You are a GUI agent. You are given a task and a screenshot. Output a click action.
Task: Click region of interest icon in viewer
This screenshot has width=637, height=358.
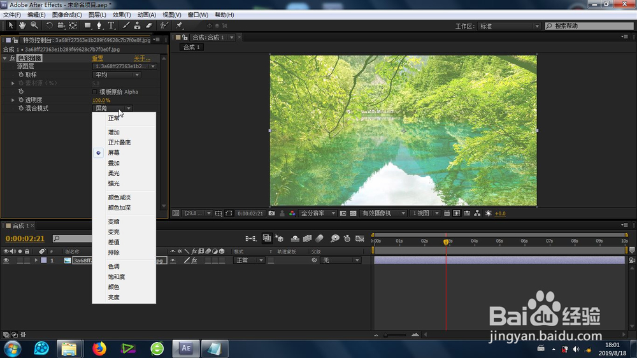coord(229,213)
